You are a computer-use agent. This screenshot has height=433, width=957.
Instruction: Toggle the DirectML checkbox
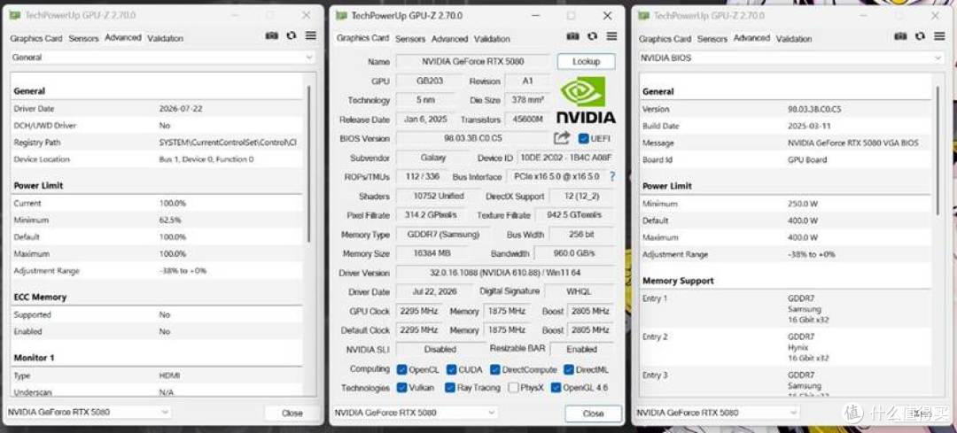pyautogui.click(x=569, y=369)
